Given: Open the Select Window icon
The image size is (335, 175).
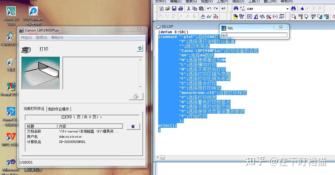Looking at the screenshot, I should click(242, 17).
